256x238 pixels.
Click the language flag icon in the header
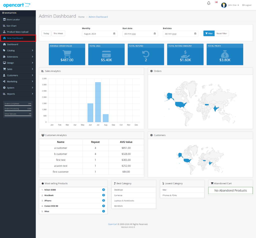216,2
